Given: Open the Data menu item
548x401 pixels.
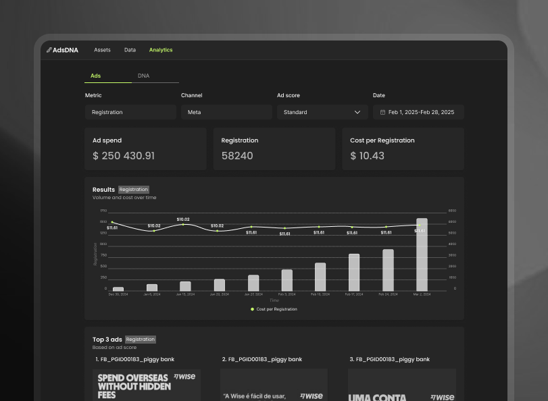Looking at the screenshot, I should (130, 50).
